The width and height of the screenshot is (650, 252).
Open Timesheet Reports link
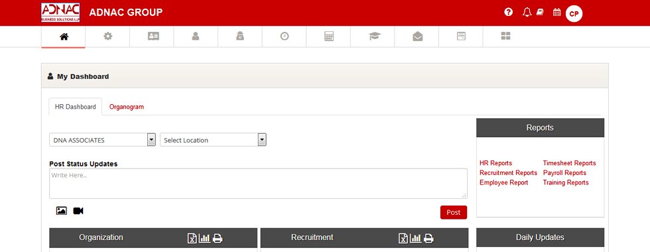click(569, 163)
